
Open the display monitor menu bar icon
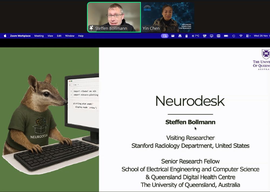tap(211, 36)
